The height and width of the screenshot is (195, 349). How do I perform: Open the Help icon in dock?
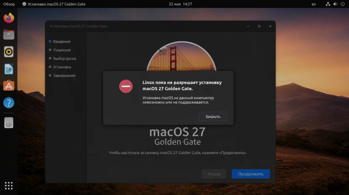[x=9, y=103]
